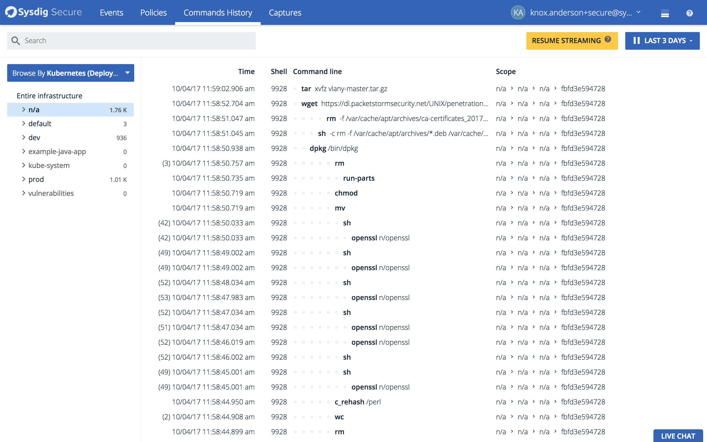
Task: Expand the vulnerabilities namespace
Action: [24, 193]
